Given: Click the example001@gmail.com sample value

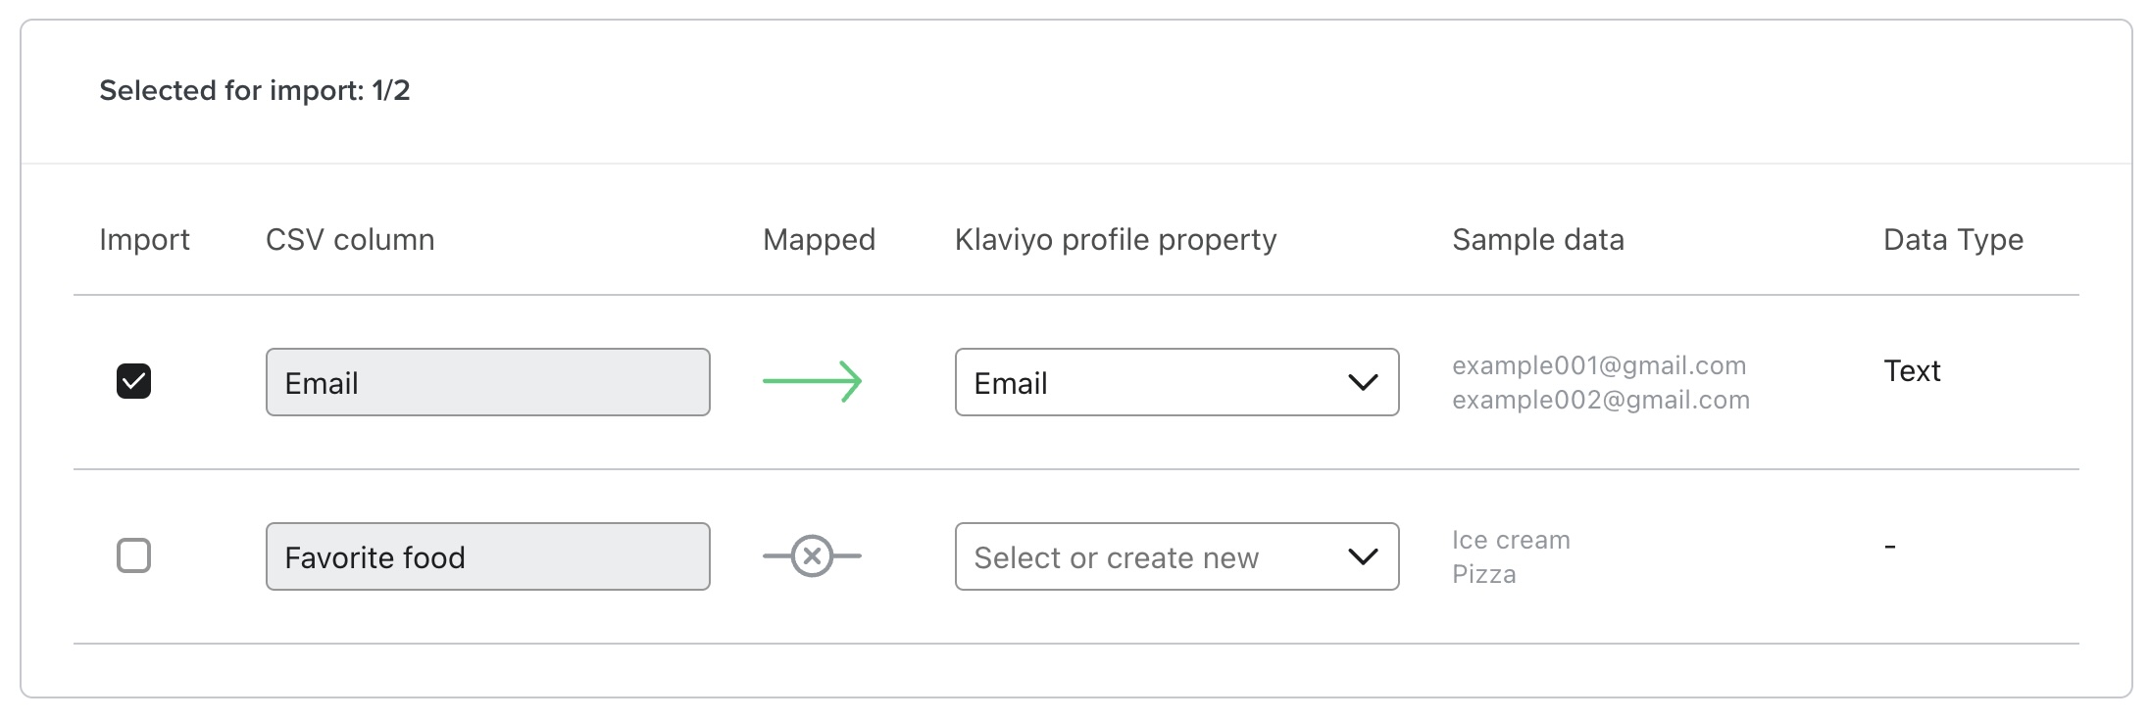Looking at the screenshot, I should (x=1599, y=366).
